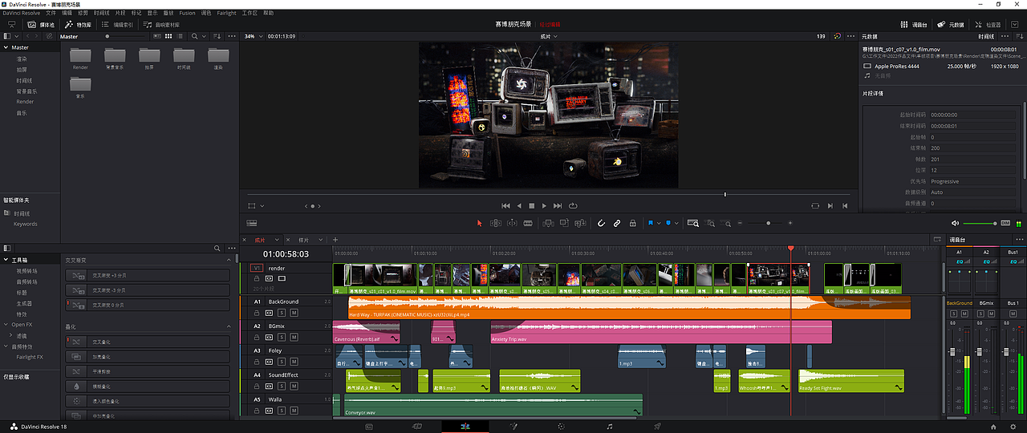Click the 特效库 effects library button

[79, 25]
